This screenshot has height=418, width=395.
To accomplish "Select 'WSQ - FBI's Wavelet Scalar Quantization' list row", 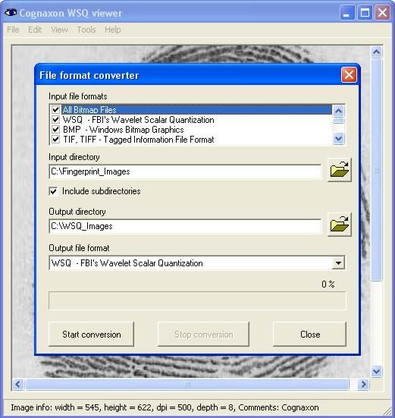I will (192, 120).
